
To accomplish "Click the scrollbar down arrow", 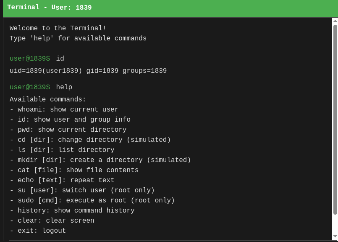I will tap(335, 236).
